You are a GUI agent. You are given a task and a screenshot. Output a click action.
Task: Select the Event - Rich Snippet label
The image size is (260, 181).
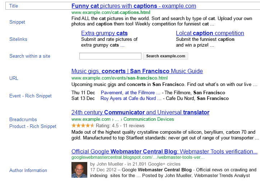tap(31, 96)
